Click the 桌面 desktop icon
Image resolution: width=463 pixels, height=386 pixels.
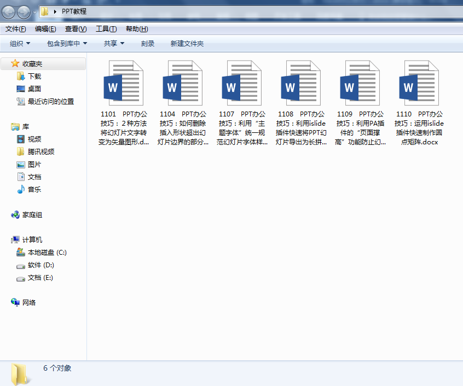pos(21,89)
